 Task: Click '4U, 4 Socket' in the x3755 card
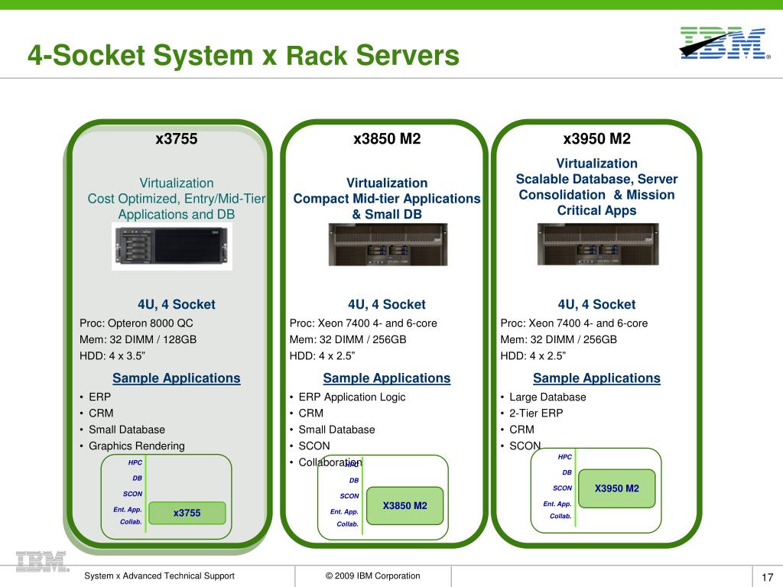(x=177, y=304)
